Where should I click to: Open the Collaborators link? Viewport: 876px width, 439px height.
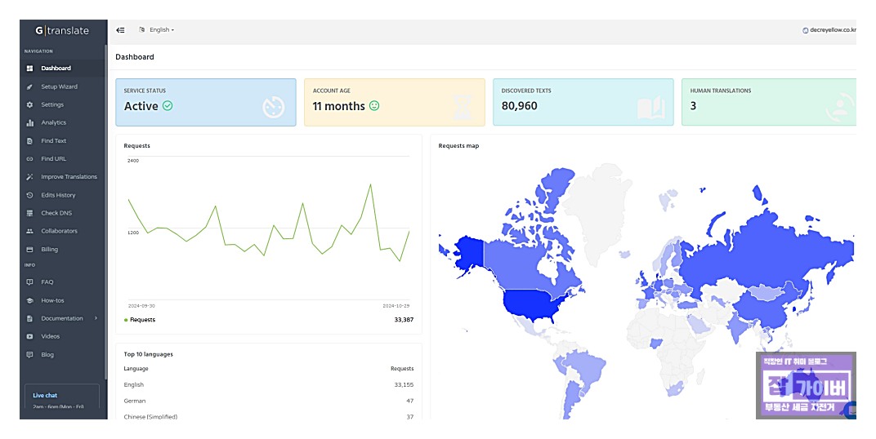tap(59, 231)
